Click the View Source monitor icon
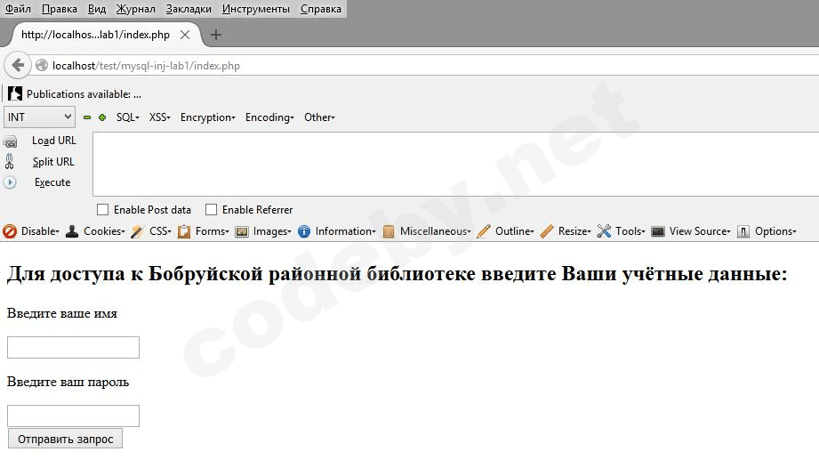819x476 pixels. (658, 231)
